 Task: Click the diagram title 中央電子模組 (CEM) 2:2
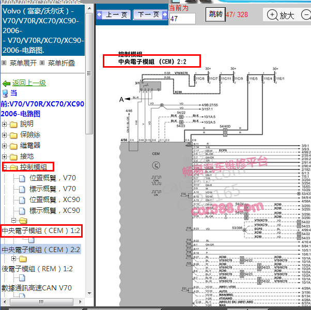pos(152,61)
